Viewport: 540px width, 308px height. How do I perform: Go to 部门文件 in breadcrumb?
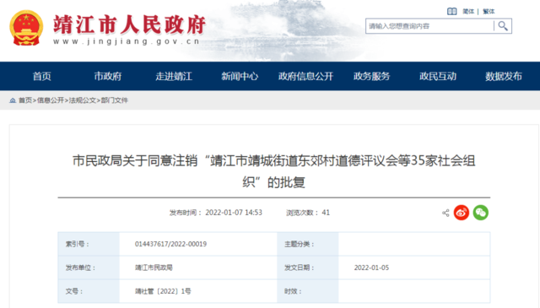point(115,100)
